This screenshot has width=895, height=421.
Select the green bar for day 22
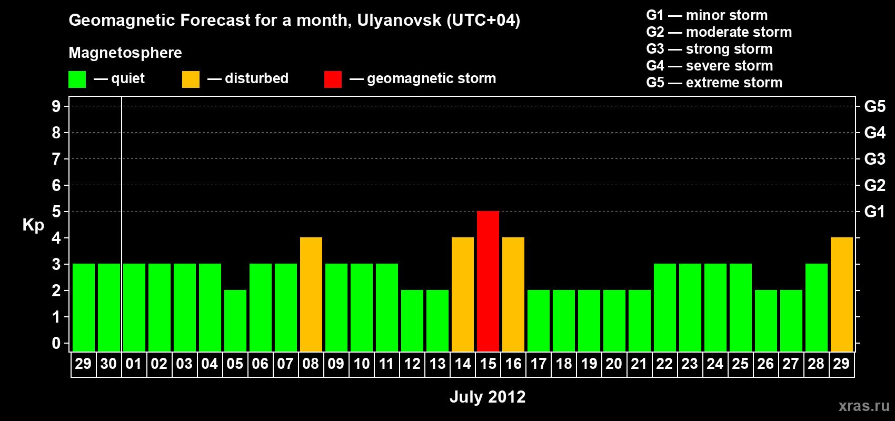(665, 307)
